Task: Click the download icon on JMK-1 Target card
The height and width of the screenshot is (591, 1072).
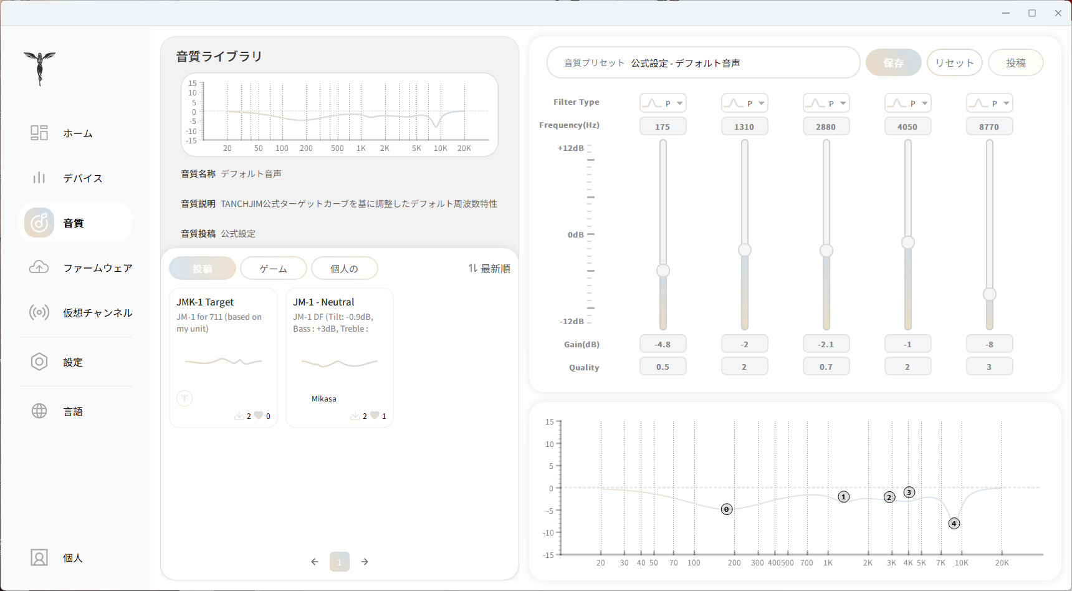Action: [239, 415]
